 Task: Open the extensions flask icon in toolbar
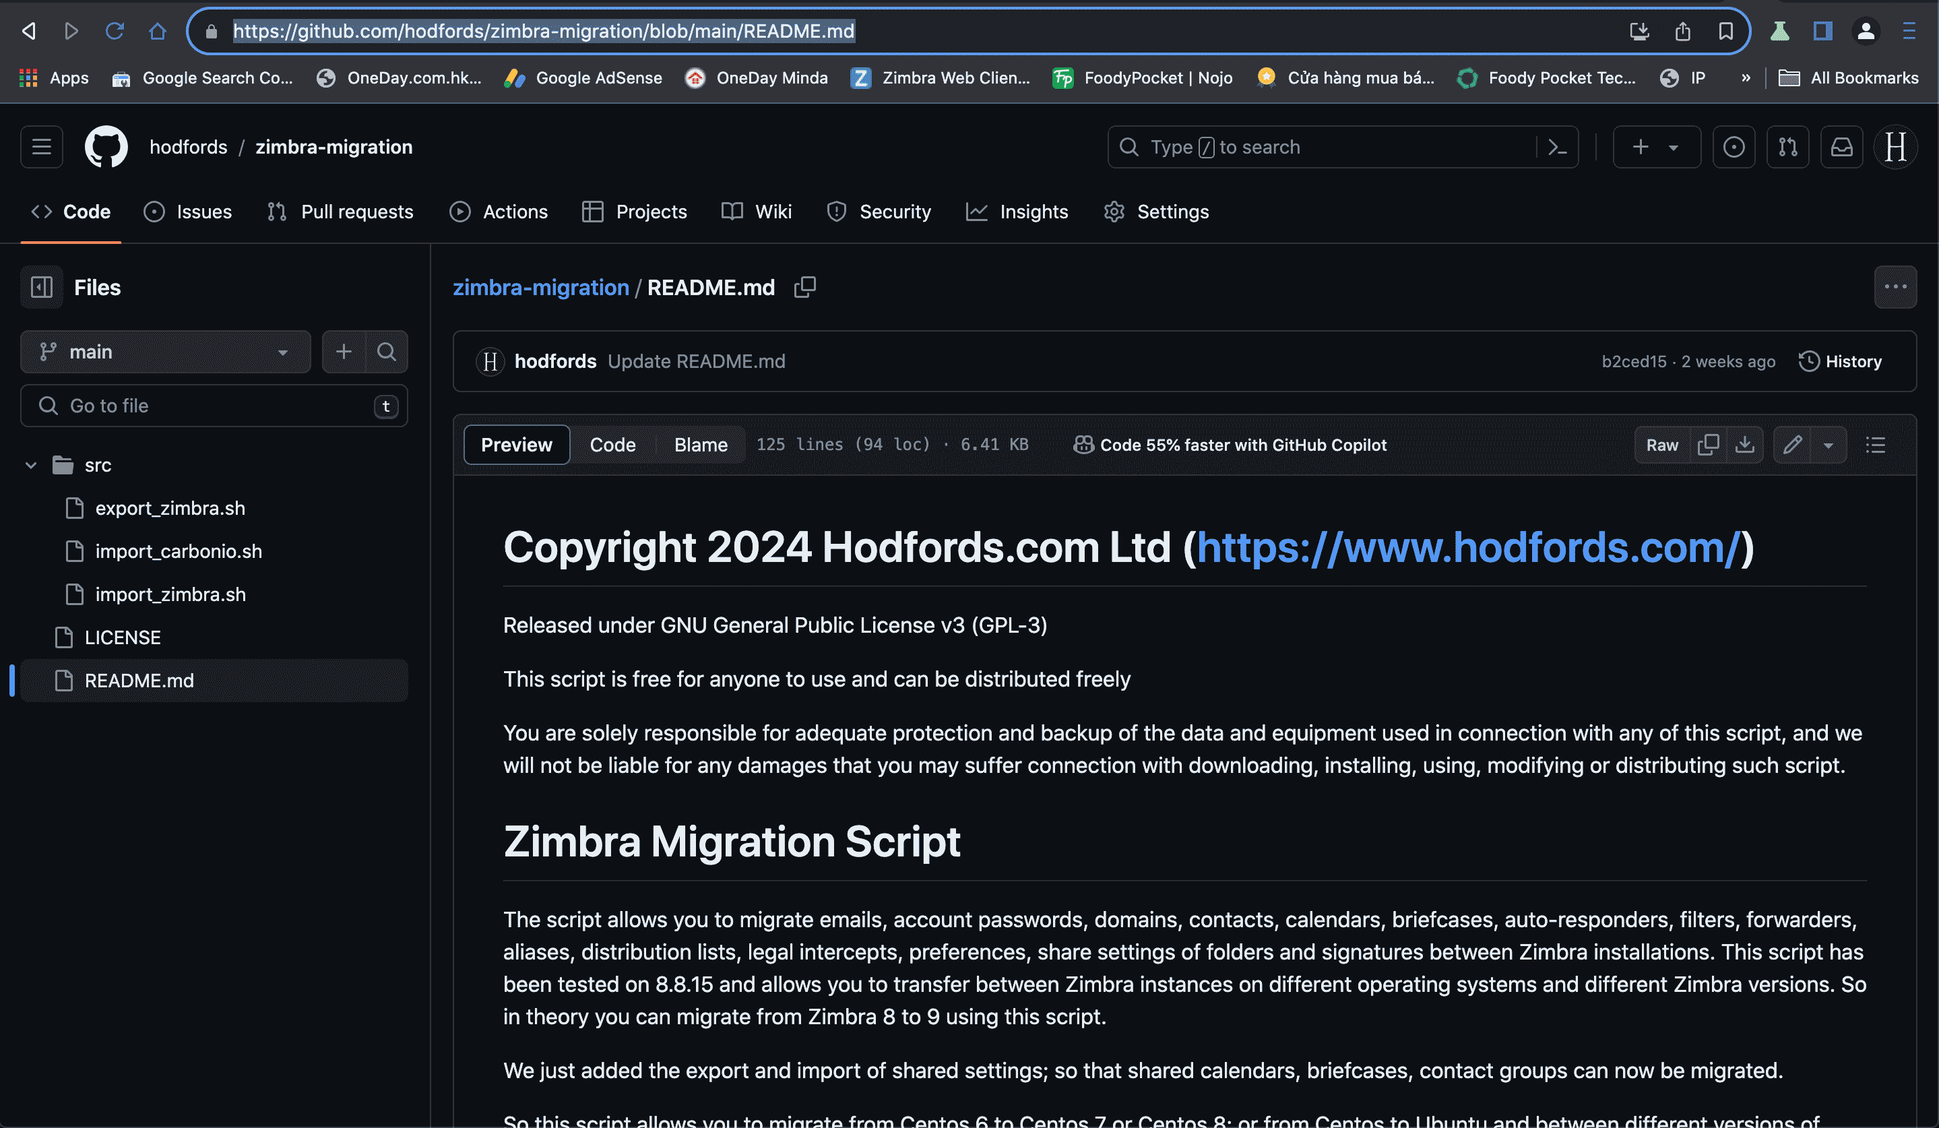(1780, 31)
